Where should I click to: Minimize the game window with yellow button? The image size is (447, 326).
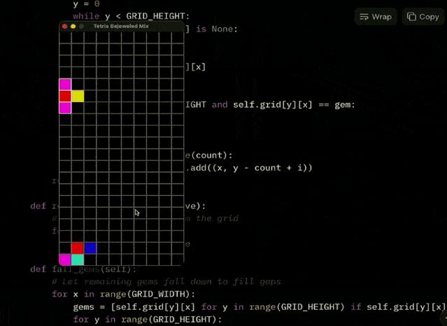pos(73,27)
